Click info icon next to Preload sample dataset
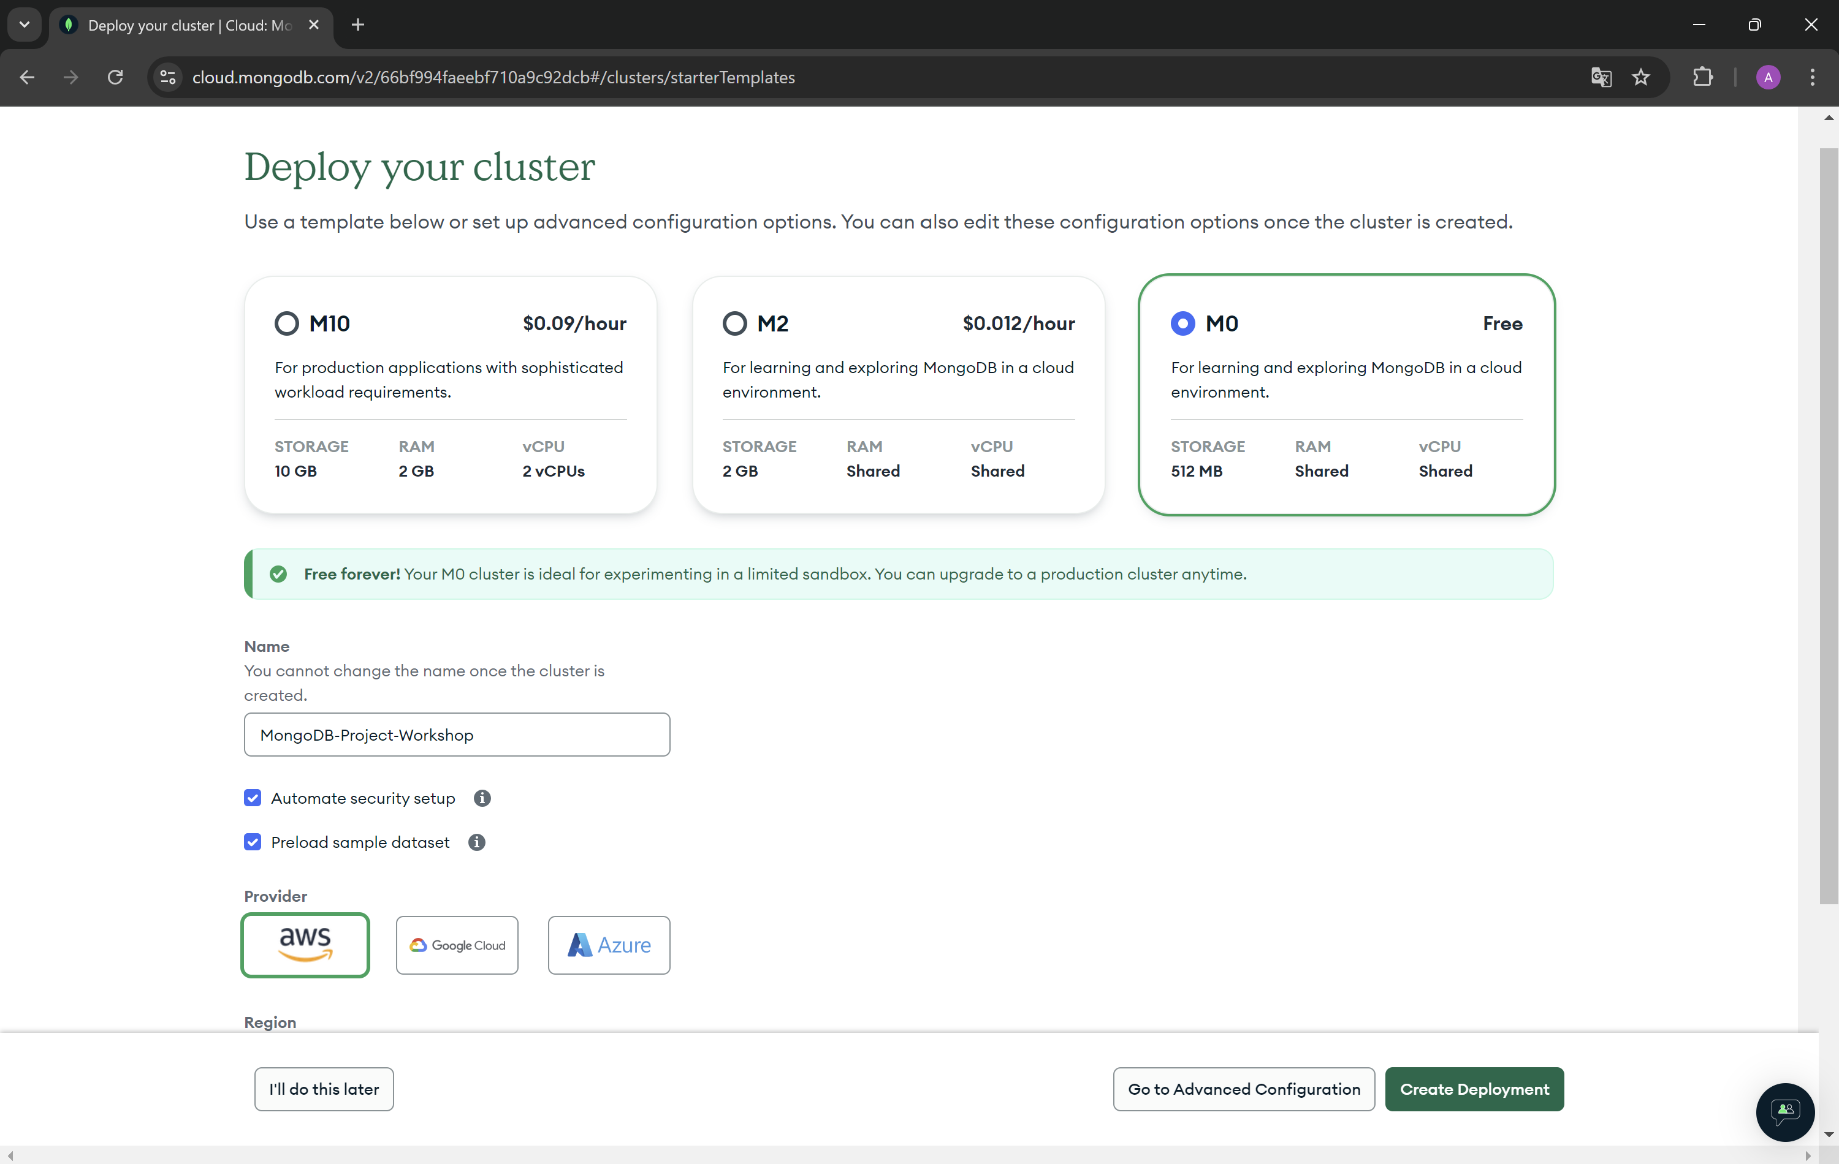 pos(476,842)
